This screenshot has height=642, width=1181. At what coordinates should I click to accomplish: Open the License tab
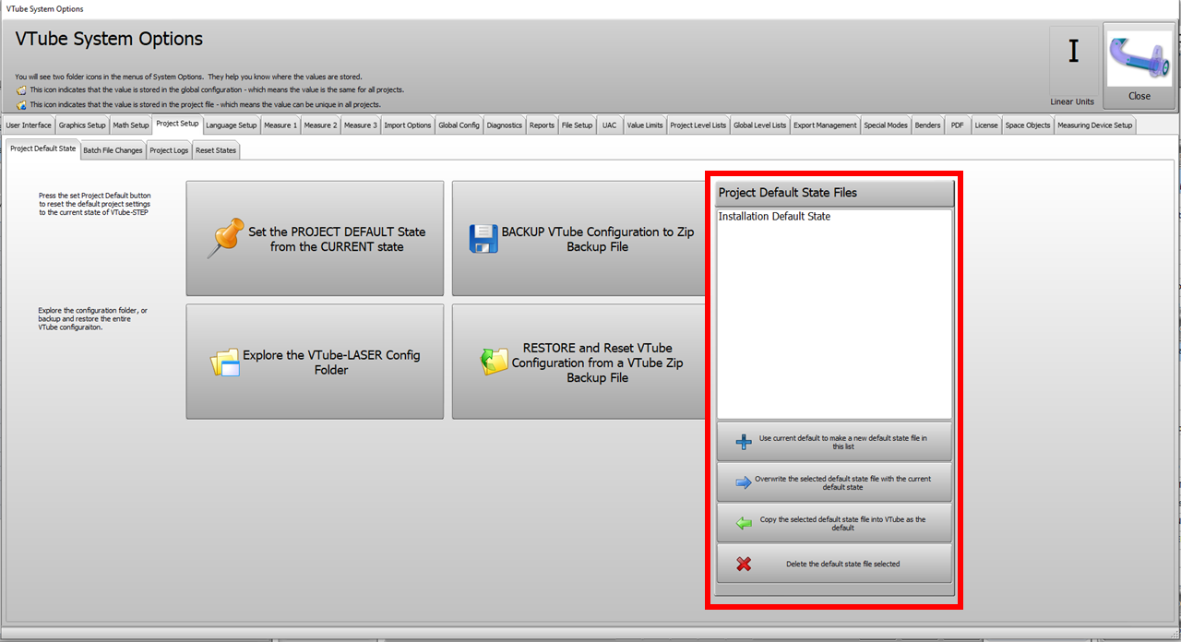[x=986, y=125]
